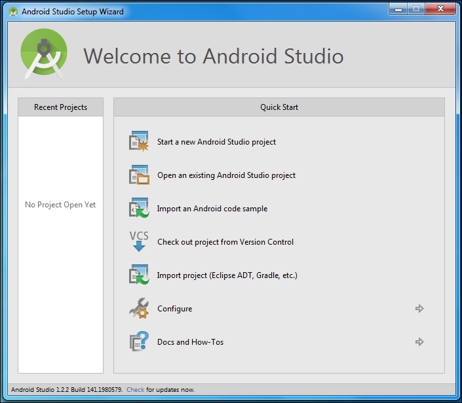The height and width of the screenshot is (403, 462).
Task: Click the open existing project folder icon
Action: tap(139, 175)
